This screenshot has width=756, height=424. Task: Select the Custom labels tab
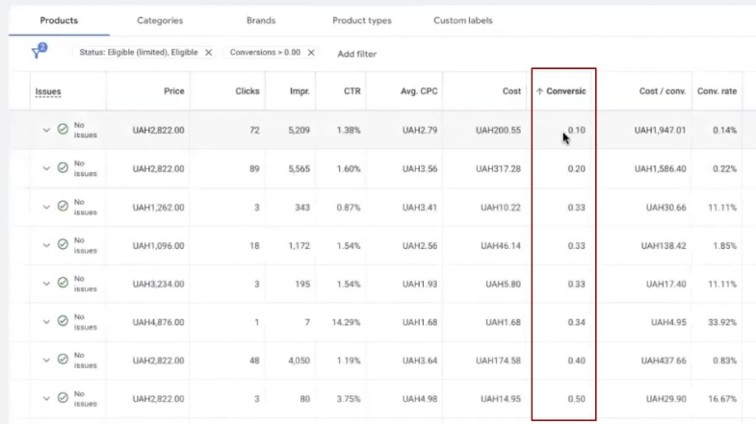coord(464,20)
